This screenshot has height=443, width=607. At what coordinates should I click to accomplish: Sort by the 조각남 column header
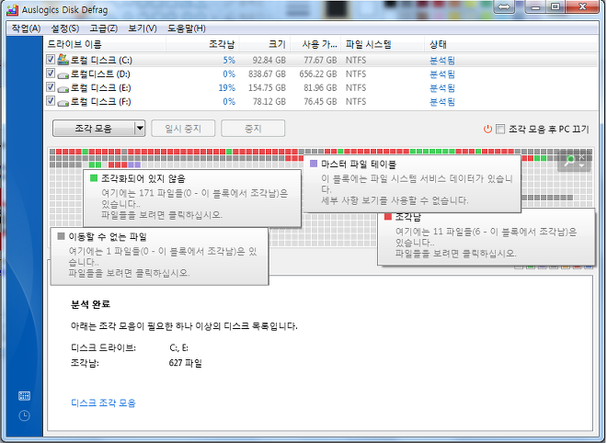click(x=203, y=44)
